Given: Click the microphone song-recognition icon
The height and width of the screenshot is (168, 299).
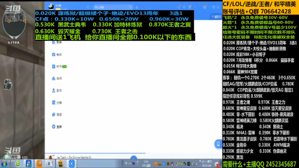Looking at the screenshot, I should 137,7.
